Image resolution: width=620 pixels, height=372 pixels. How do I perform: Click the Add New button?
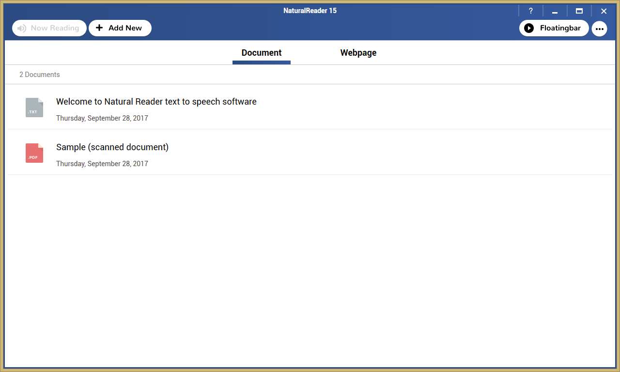tap(120, 28)
